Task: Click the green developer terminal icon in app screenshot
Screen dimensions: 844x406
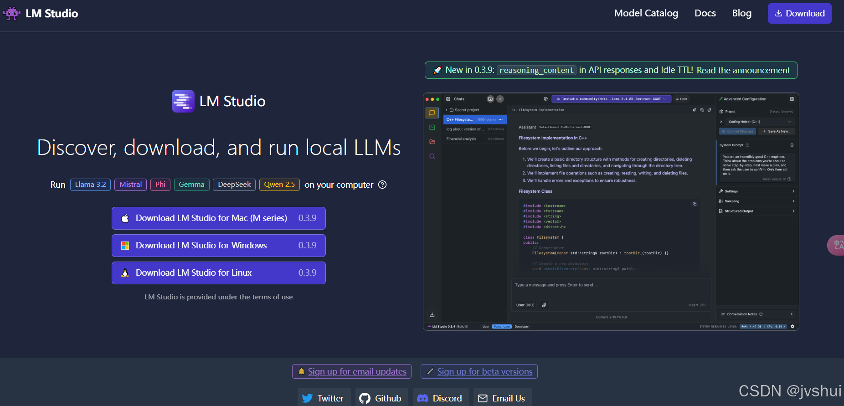Action: click(x=432, y=128)
